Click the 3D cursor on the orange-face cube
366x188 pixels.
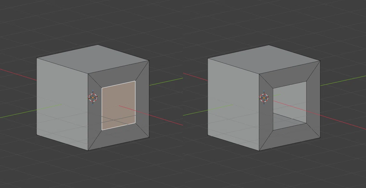[x=93, y=98]
